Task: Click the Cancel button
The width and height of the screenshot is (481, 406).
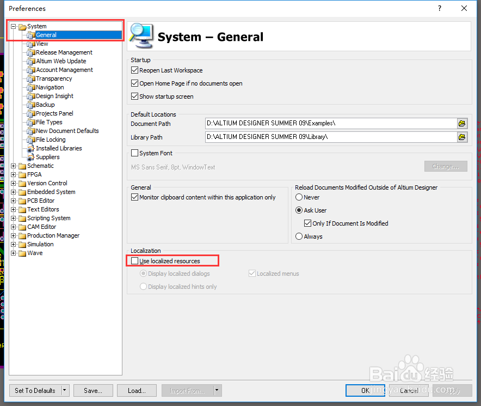Action: pos(409,390)
